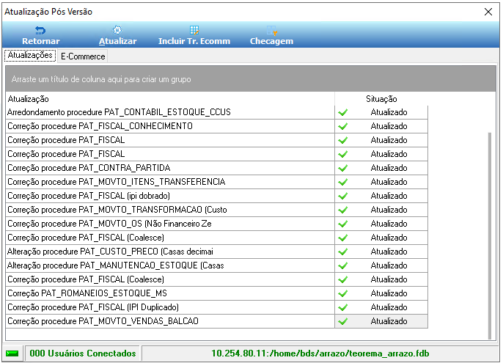The image size is (503, 363).
Task: Click the checkmark for PAT_CONTABIL_ESTOQUE_CCUS row
Action: pos(343,112)
